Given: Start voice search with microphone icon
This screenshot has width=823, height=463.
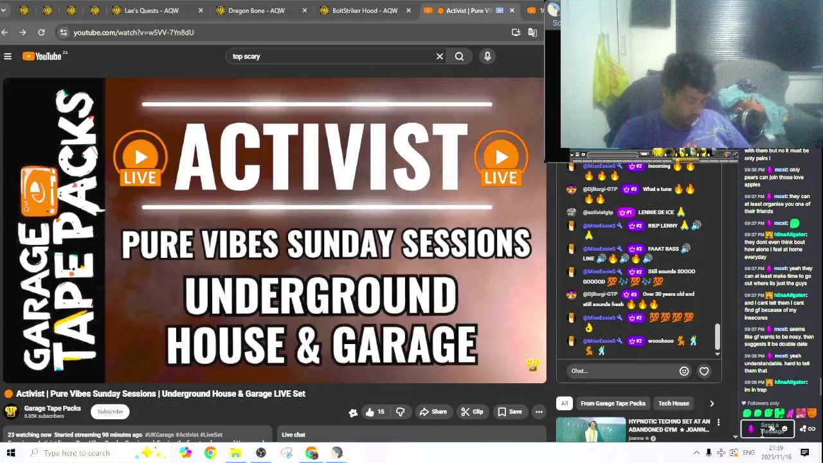Looking at the screenshot, I should [487, 57].
